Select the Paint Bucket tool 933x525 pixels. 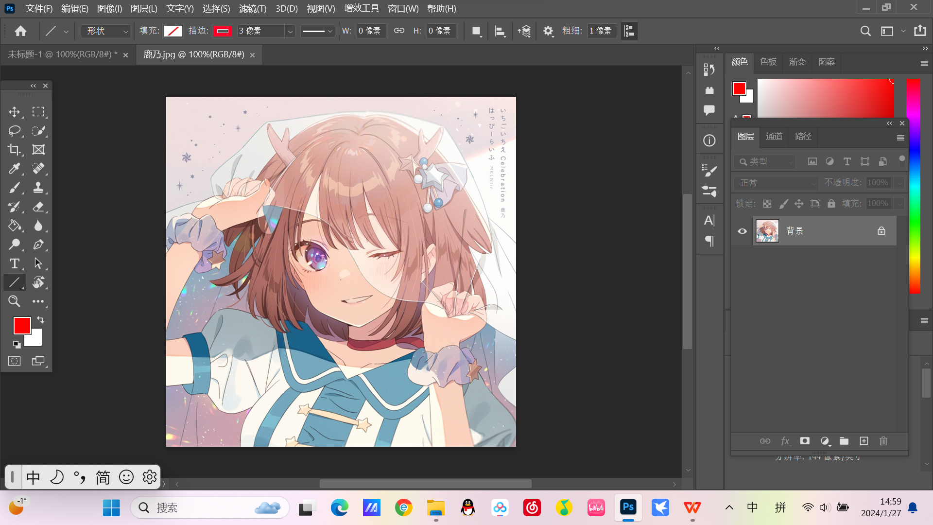pos(14,226)
